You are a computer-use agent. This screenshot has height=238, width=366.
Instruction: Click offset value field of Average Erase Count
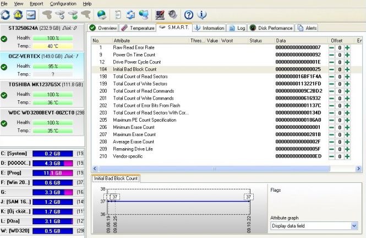340,142
